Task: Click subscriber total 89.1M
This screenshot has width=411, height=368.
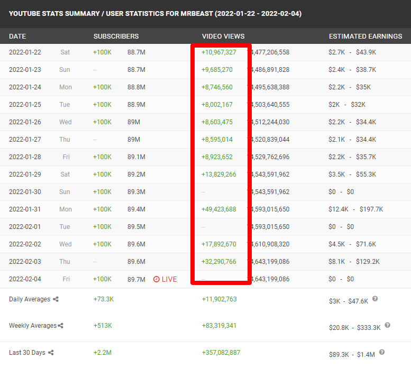Action: (x=136, y=157)
